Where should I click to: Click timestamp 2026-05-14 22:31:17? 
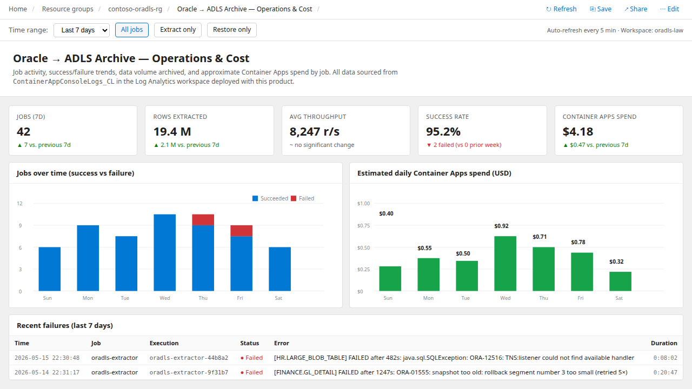tap(47, 372)
